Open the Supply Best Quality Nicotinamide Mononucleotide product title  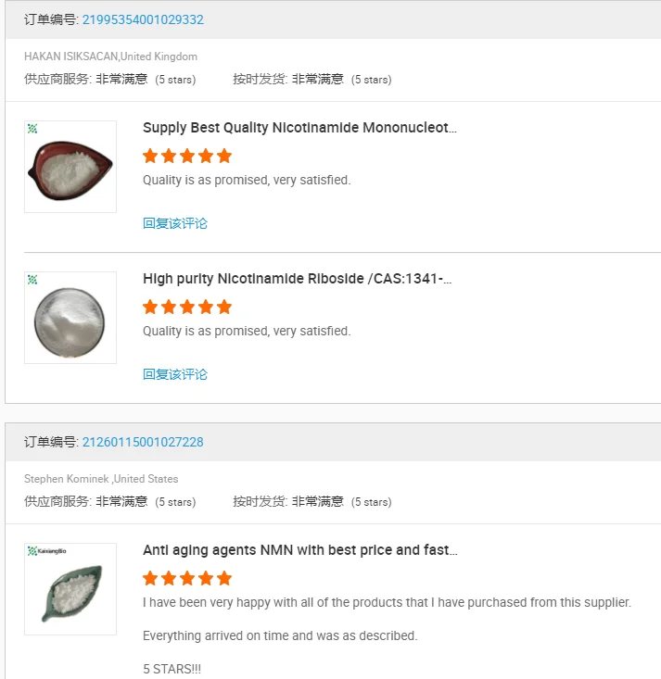coord(299,128)
